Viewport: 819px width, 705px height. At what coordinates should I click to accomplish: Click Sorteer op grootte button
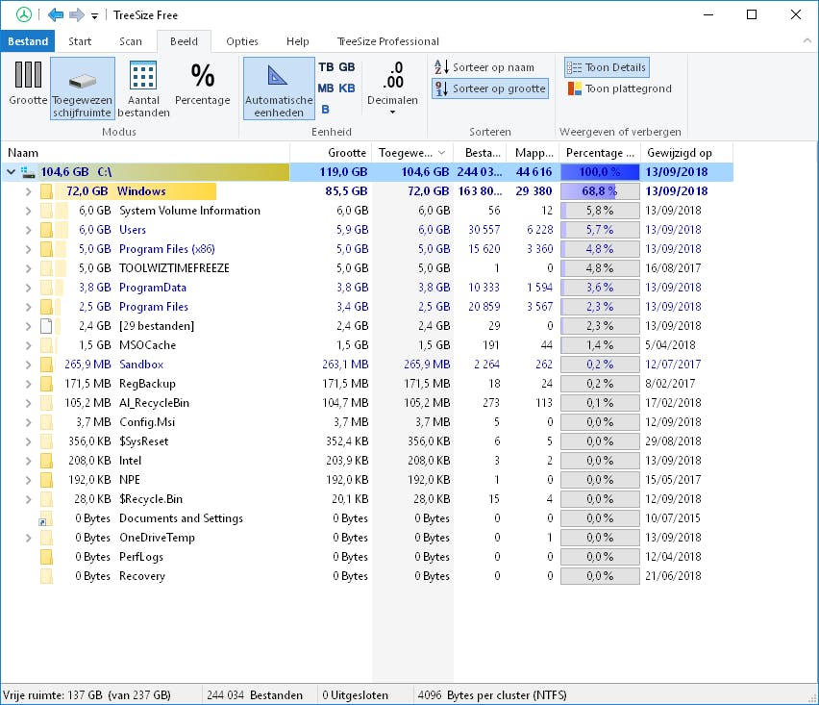coord(489,88)
